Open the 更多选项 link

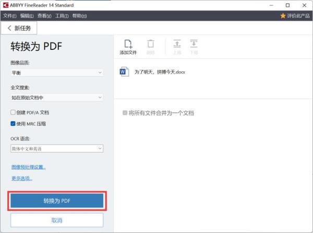22,178
